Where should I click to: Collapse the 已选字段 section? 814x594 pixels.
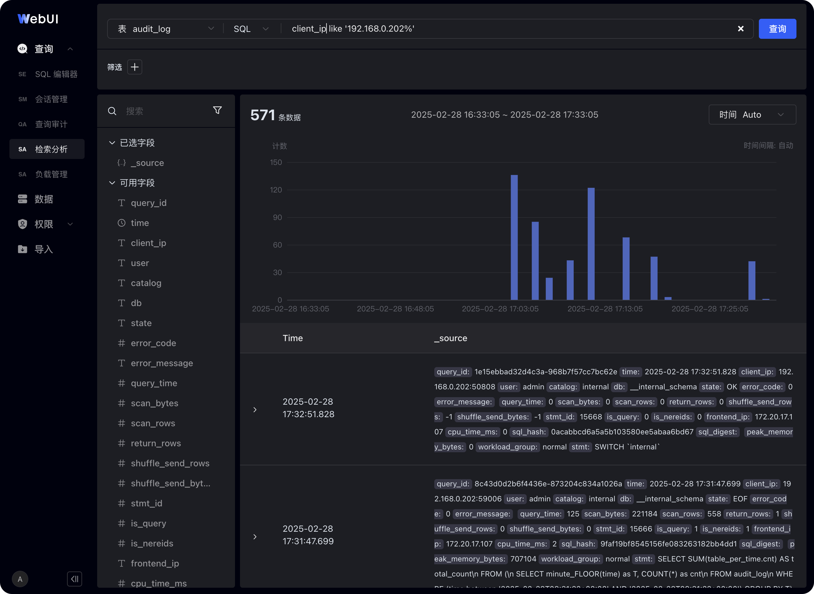pyautogui.click(x=112, y=143)
